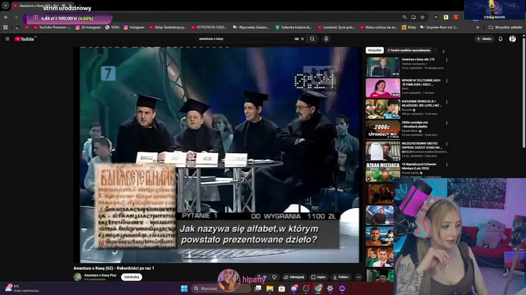
Task: Click the Wyszukaj taskbar search field
Action: (221, 288)
